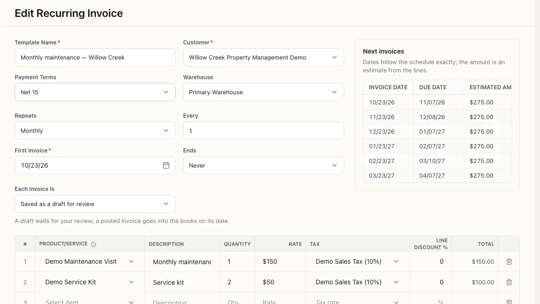
Task: Open the Each Invoice Is dropdown
Action: pos(95,204)
